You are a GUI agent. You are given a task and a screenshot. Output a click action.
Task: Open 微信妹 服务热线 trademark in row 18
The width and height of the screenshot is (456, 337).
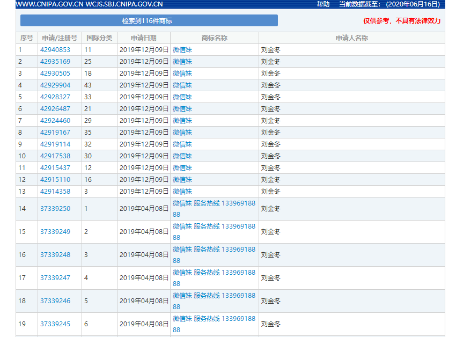pyautogui.click(x=214, y=296)
